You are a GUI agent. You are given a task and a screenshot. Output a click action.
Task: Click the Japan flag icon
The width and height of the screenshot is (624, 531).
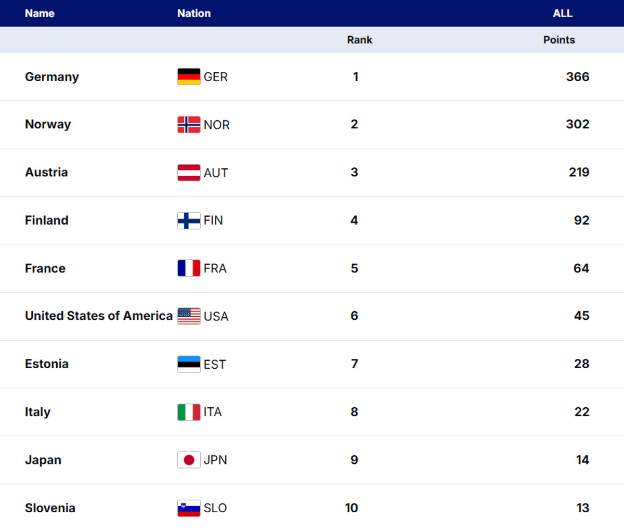point(189,460)
